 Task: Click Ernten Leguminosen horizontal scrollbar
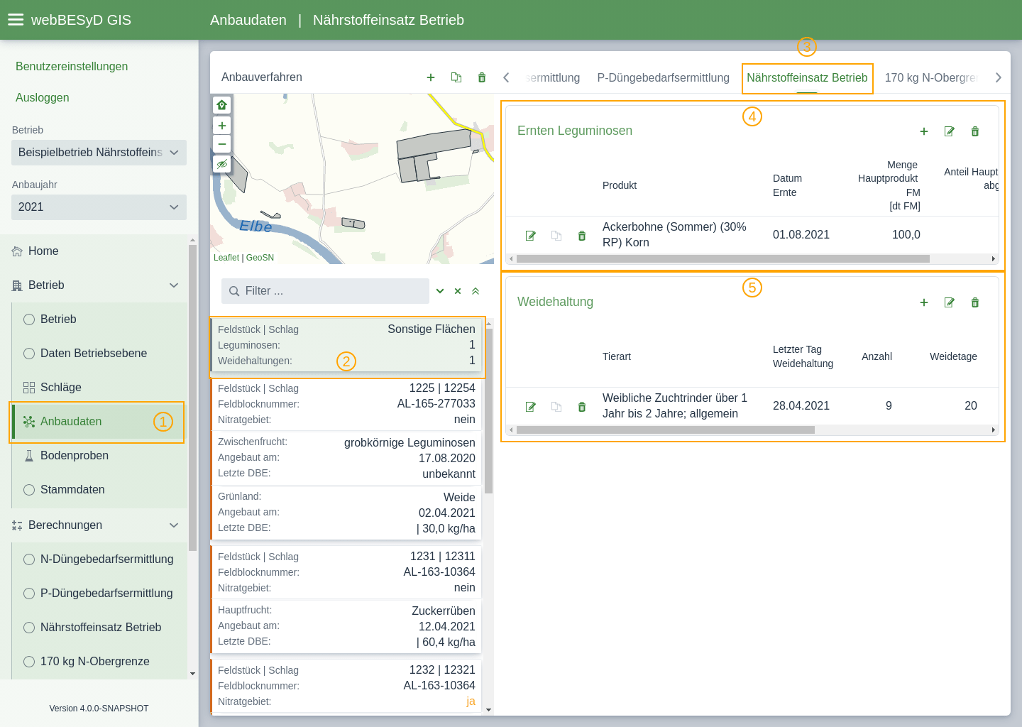722,259
